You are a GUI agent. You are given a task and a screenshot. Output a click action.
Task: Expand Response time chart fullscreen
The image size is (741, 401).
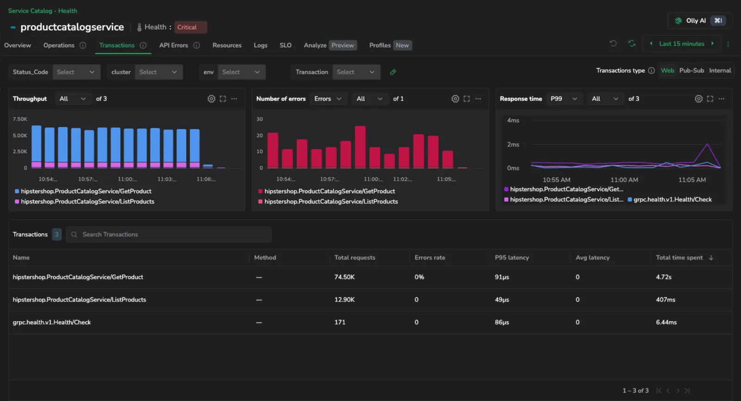click(710, 99)
